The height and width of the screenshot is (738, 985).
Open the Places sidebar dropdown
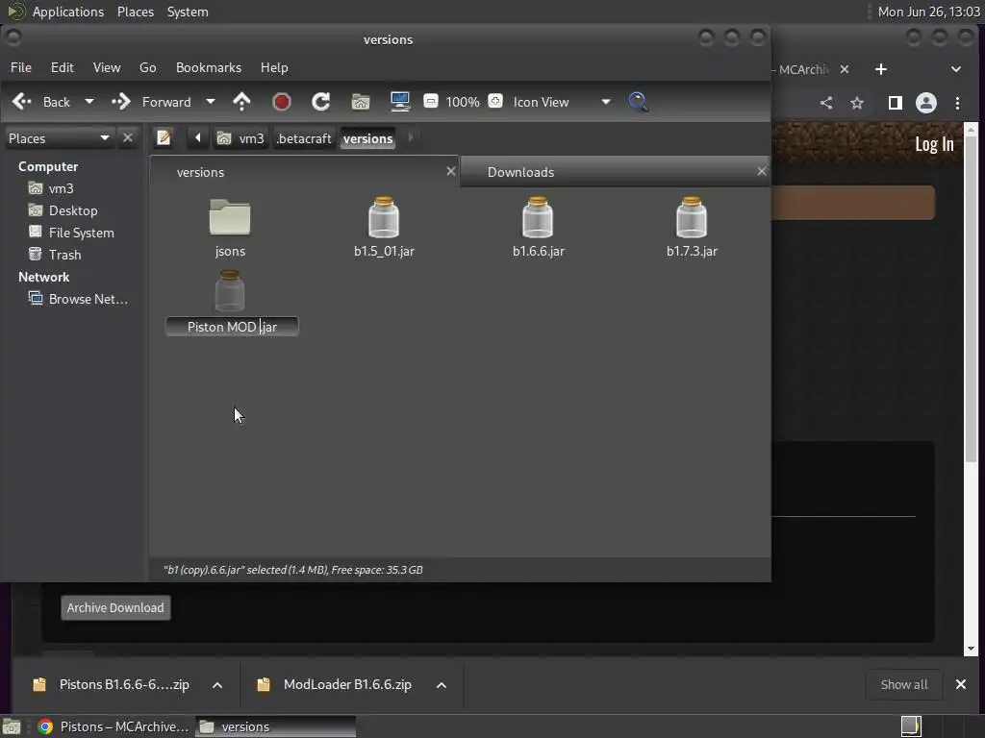point(59,138)
